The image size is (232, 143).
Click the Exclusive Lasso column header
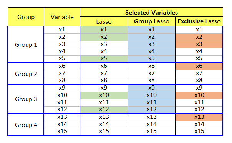(x=199, y=21)
